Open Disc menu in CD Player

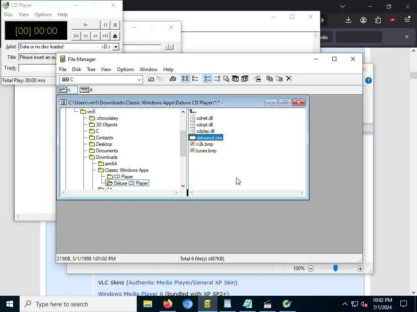coord(9,15)
